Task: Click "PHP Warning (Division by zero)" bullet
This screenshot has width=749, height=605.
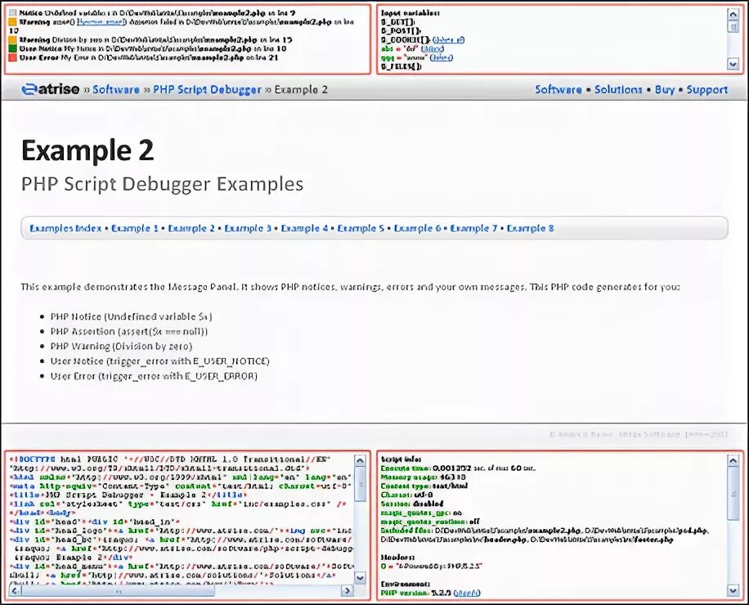Action: coord(121,346)
